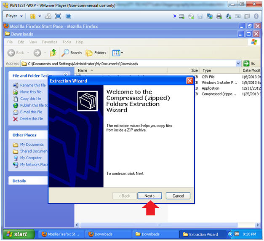The image size is (264, 241).
Task: Click the sound card icon in VMware
Action: 228,16
